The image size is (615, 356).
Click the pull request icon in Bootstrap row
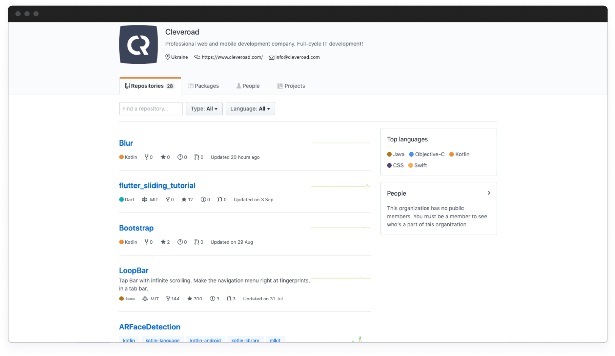pos(197,242)
